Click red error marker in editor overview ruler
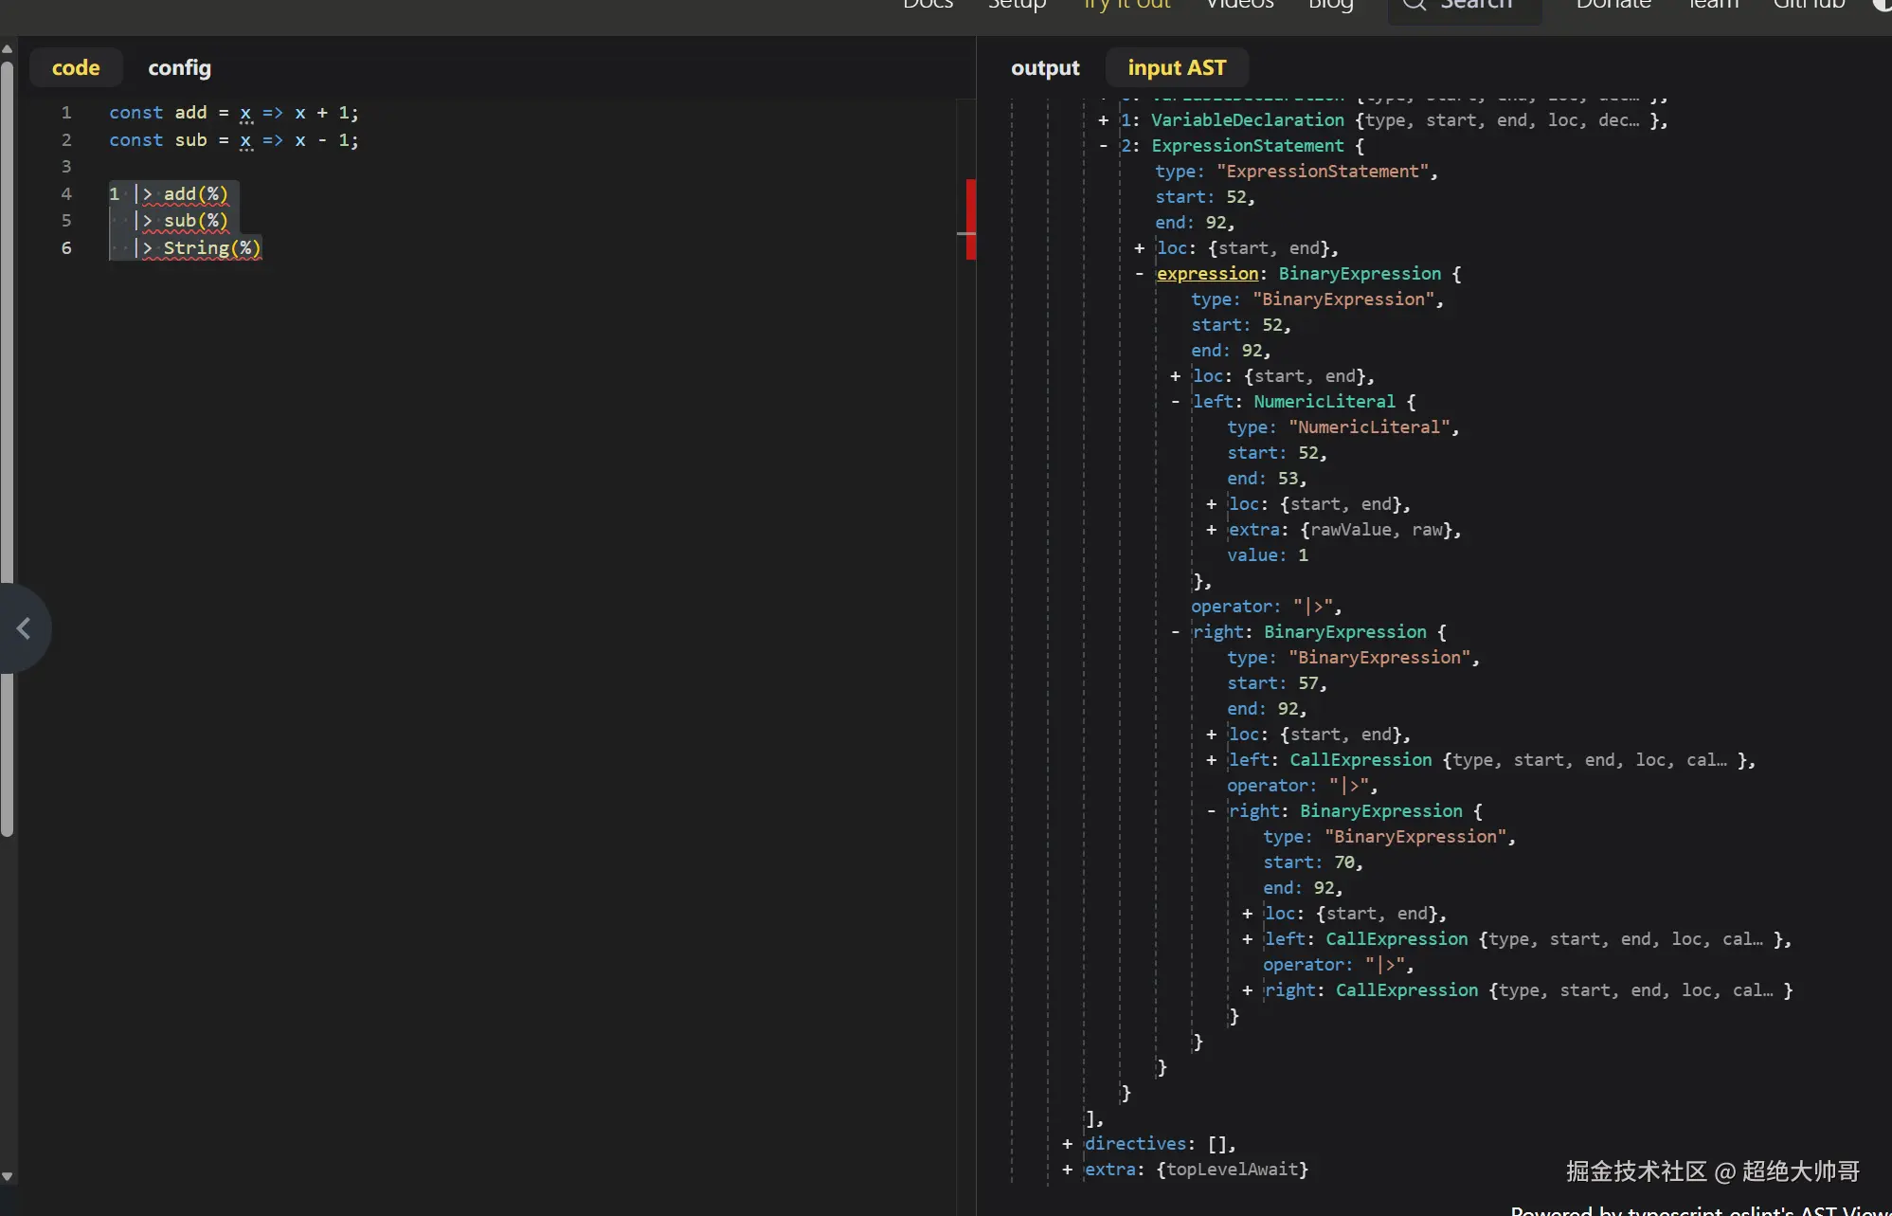Screen dimensions: 1892x1216 pos(970,219)
